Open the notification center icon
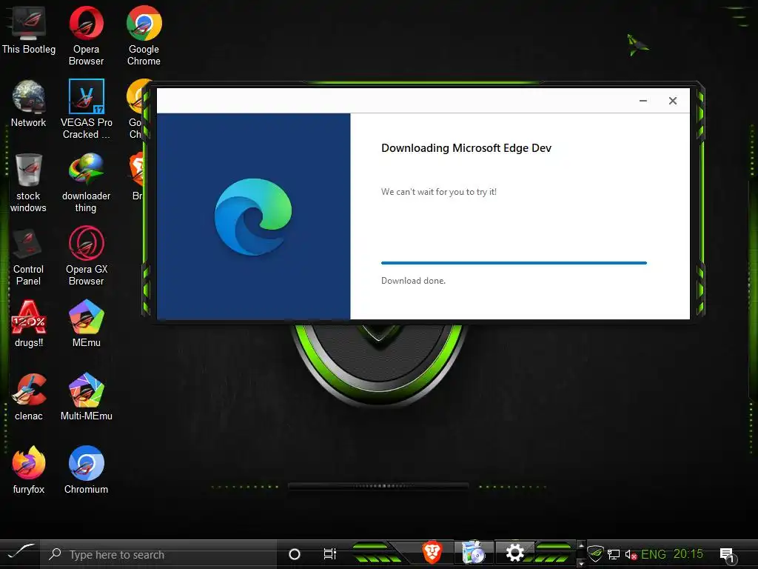Image resolution: width=758 pixels, height=569 pixels. (728, 554)
